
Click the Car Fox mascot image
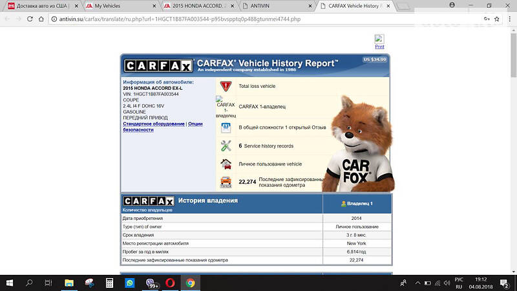pyautogui.click(x=359, y=144)
